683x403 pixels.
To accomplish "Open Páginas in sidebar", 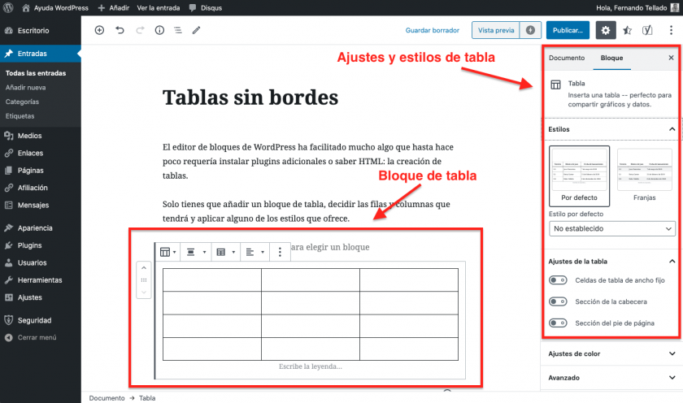I will point(40,170).
